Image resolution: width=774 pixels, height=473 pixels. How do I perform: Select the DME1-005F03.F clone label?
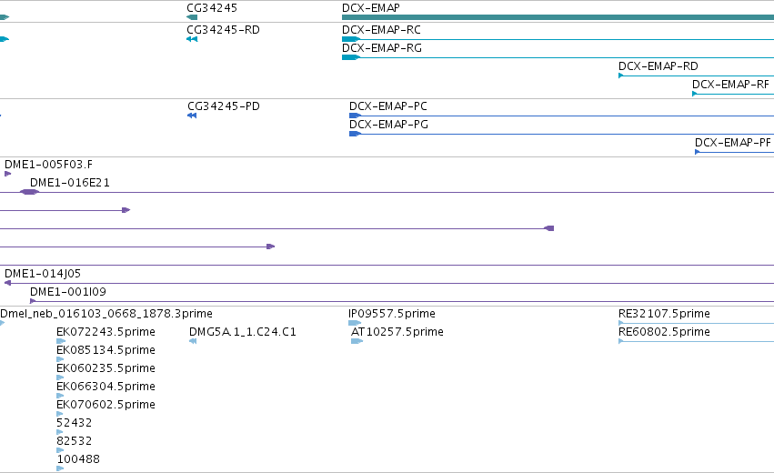click(48, 165)
